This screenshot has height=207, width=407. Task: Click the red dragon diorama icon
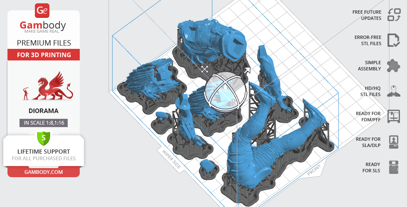pos(48,86)
